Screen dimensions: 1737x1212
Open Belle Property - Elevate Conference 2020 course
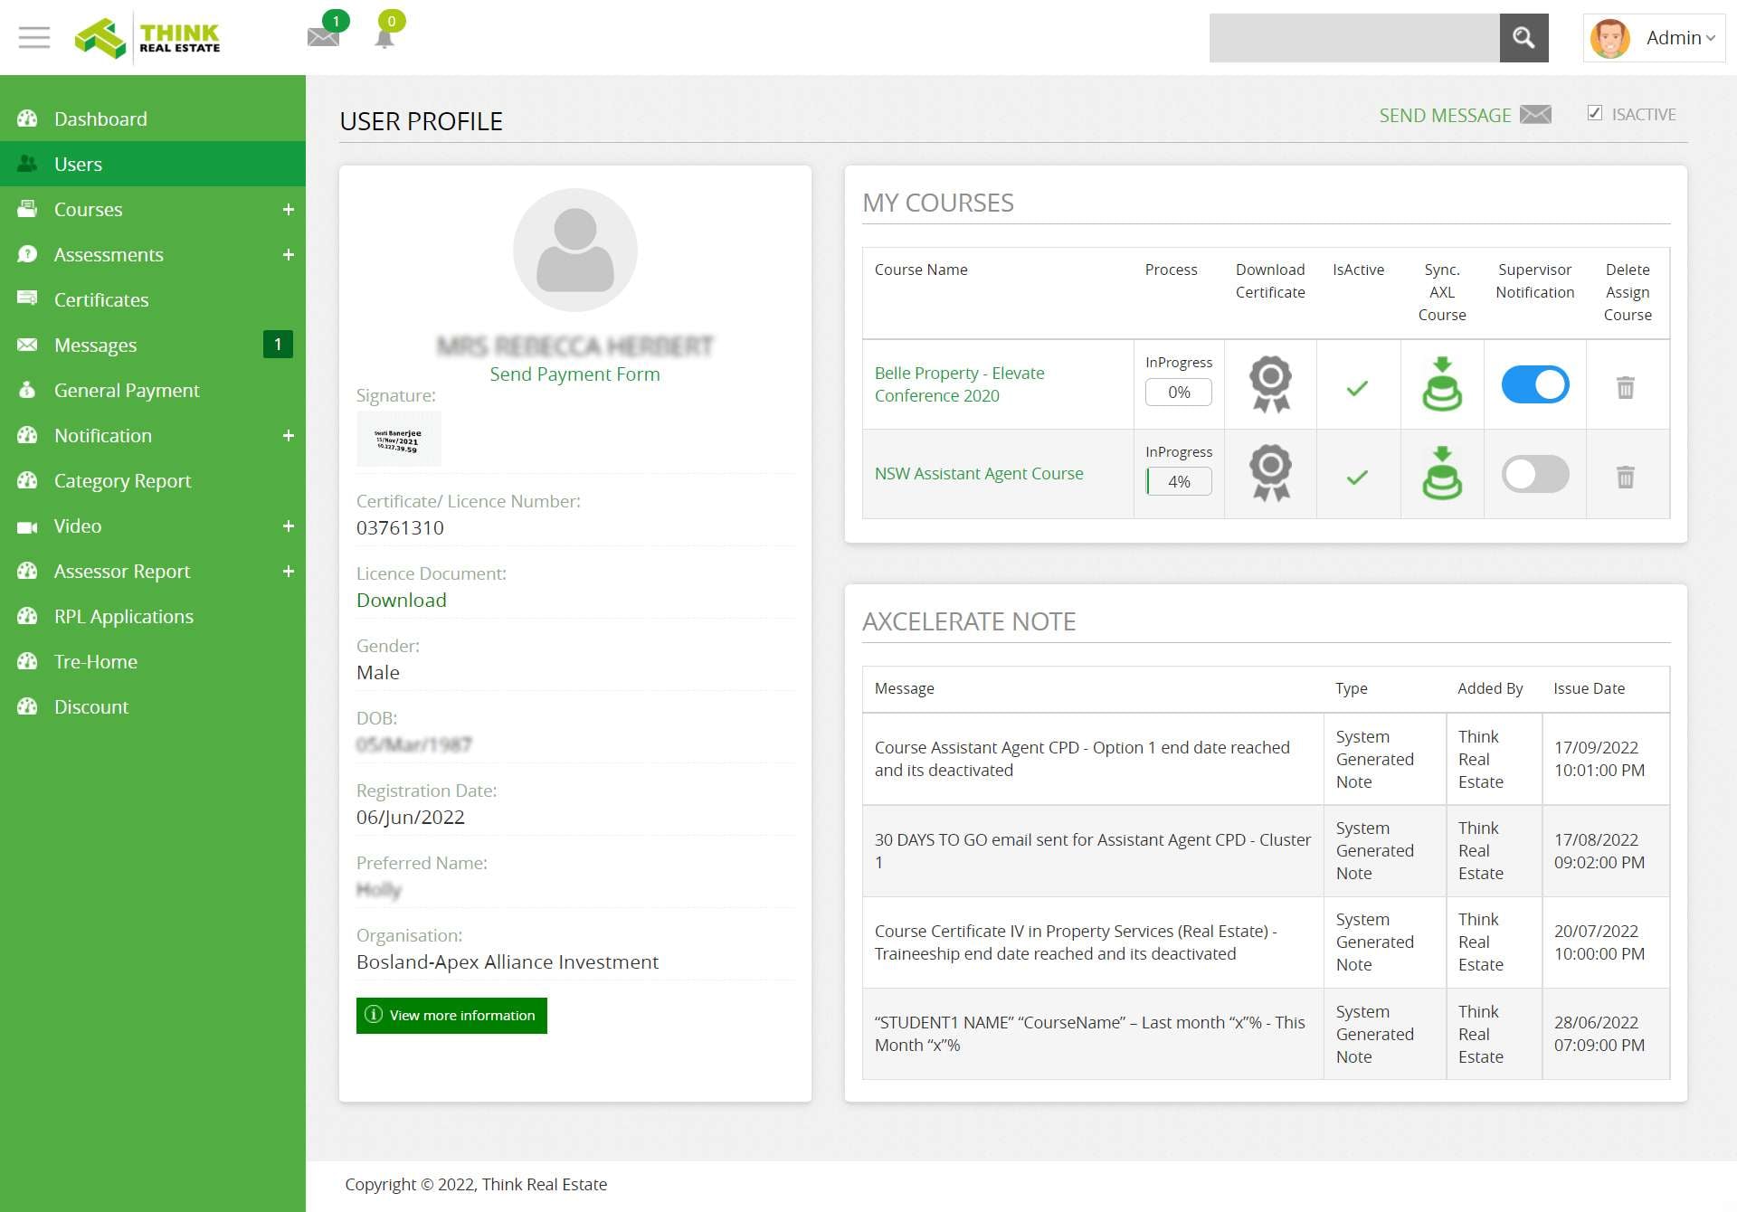point(959,384)
